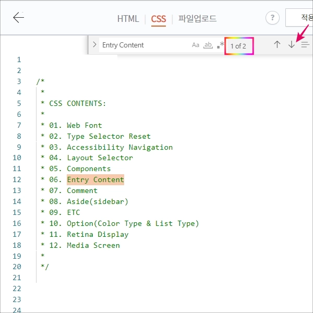Toggle find in selection lines icon
Image resolution: width=313 pixels, height=313 pixels.
click(x=305, y=45)
